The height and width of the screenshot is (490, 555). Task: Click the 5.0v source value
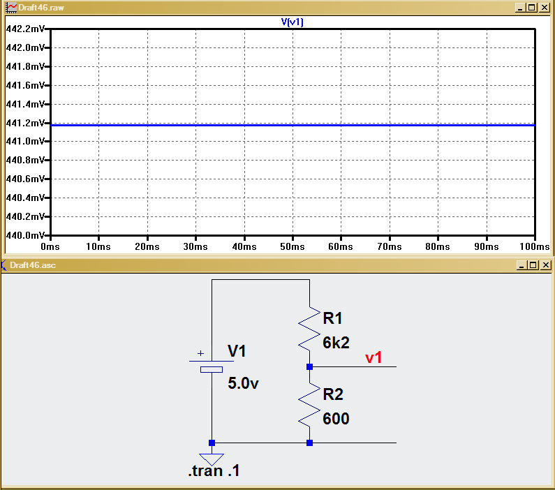pyautogui.click(x=243, y=383)
